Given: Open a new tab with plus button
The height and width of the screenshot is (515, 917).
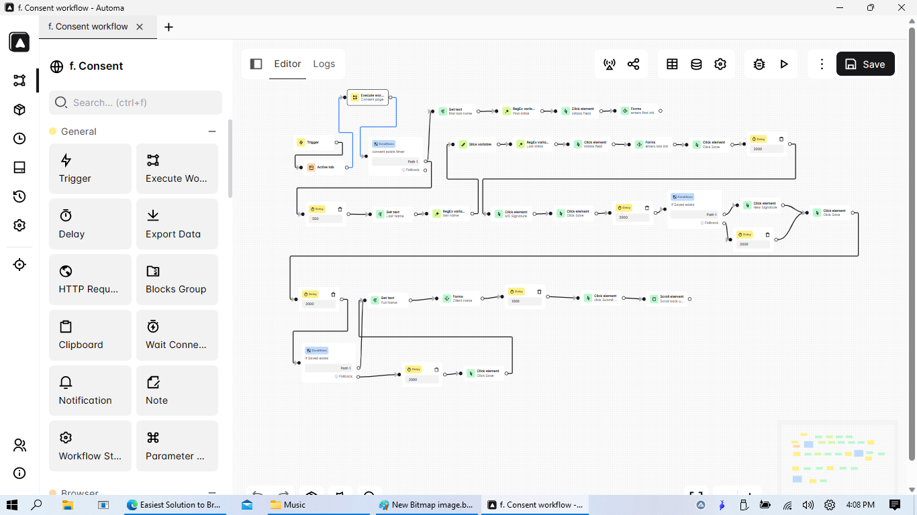Looking at the screenshot, I should click(168, 27).
